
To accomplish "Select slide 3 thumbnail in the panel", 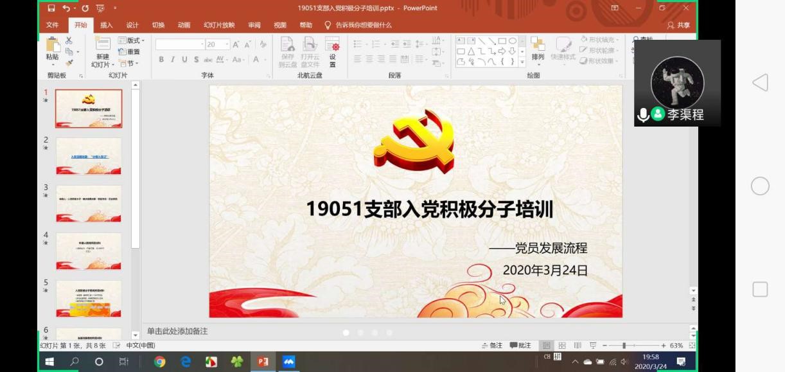I will point(89,203).
